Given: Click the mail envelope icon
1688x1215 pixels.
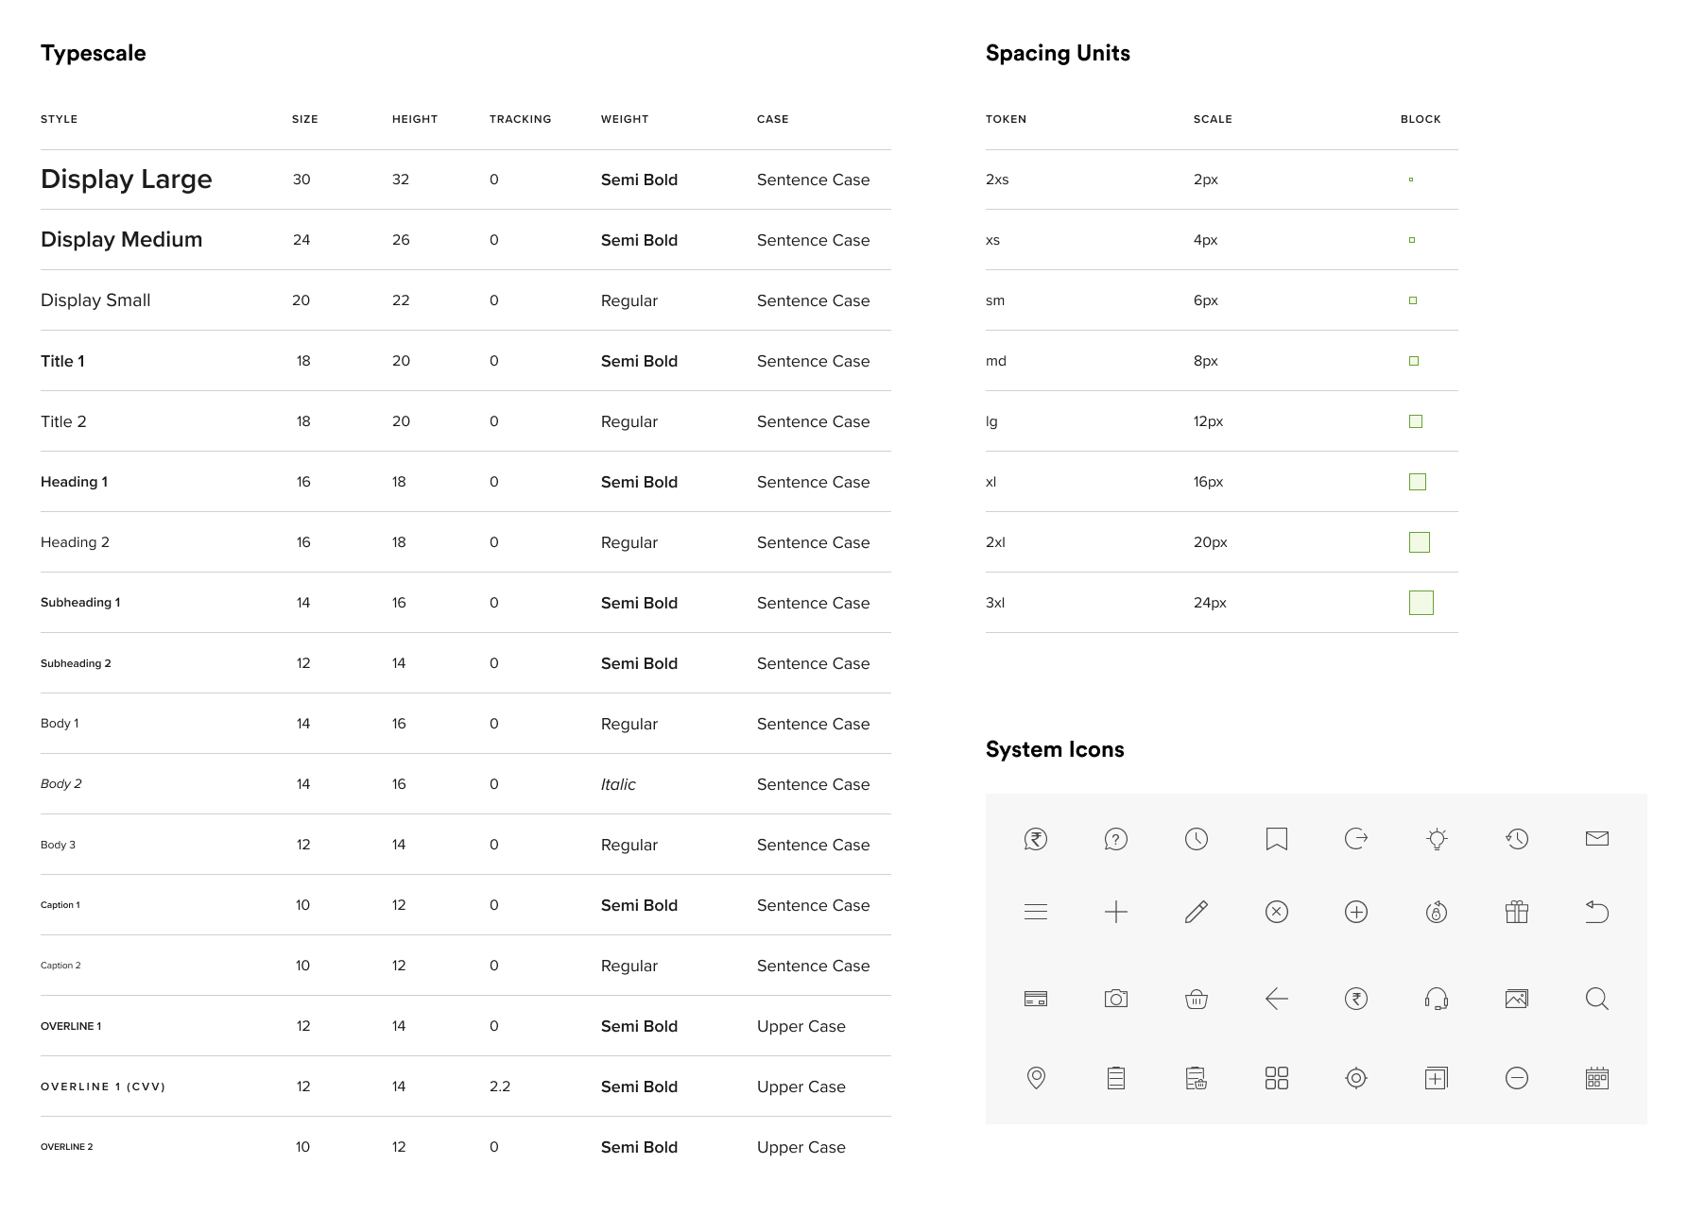Looking at the screenshot, I should pos(1597,839).
